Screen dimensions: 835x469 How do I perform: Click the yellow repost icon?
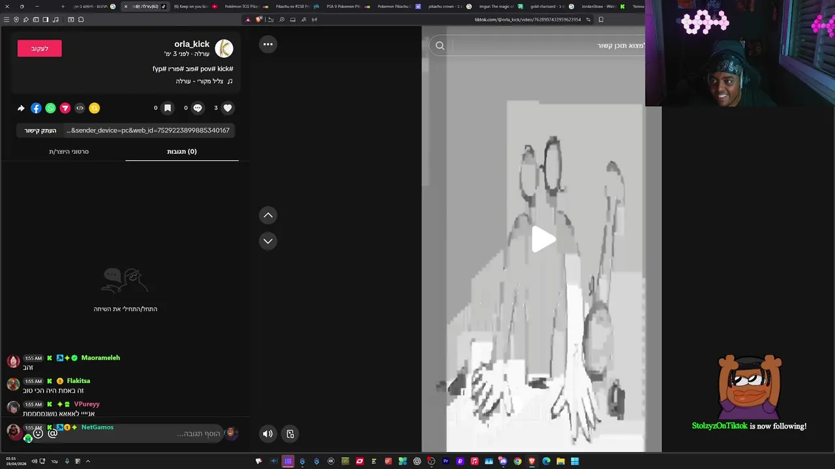click(x=95, y=108)
